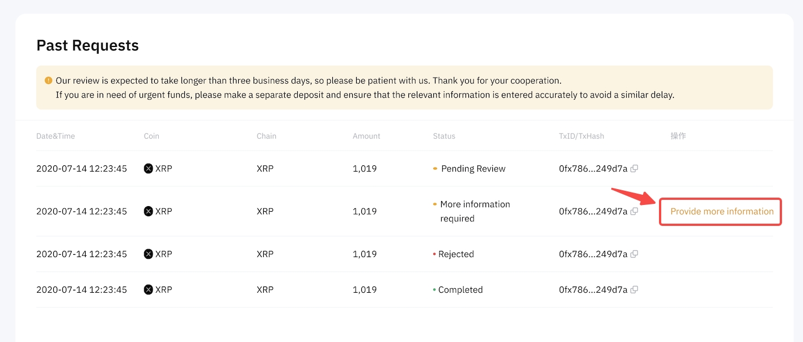The width and height of the screenshot is (803, 342).
Task: Copy the TxID in the Pending Review row
Action: point(635,169)
